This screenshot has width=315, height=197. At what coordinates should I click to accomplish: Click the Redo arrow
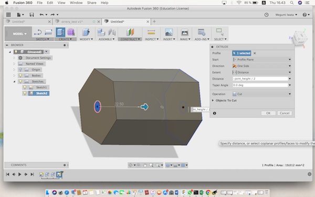coord(52,15)
